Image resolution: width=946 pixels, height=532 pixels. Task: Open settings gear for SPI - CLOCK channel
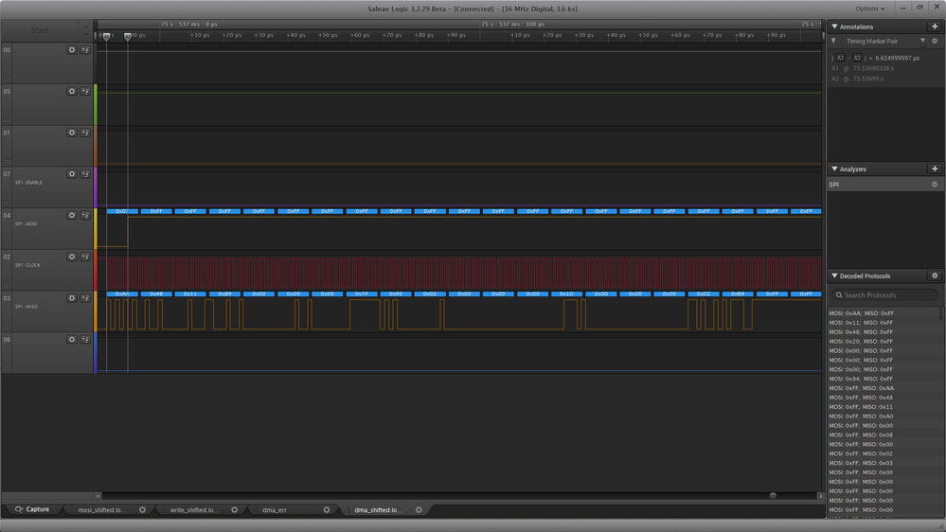(x=72, y=257)
